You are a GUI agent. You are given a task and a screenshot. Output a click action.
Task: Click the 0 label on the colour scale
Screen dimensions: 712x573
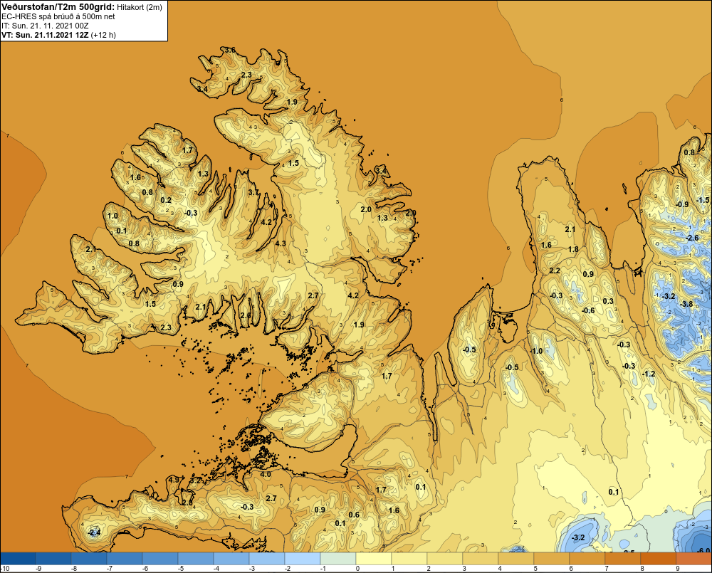pos(358,568)
